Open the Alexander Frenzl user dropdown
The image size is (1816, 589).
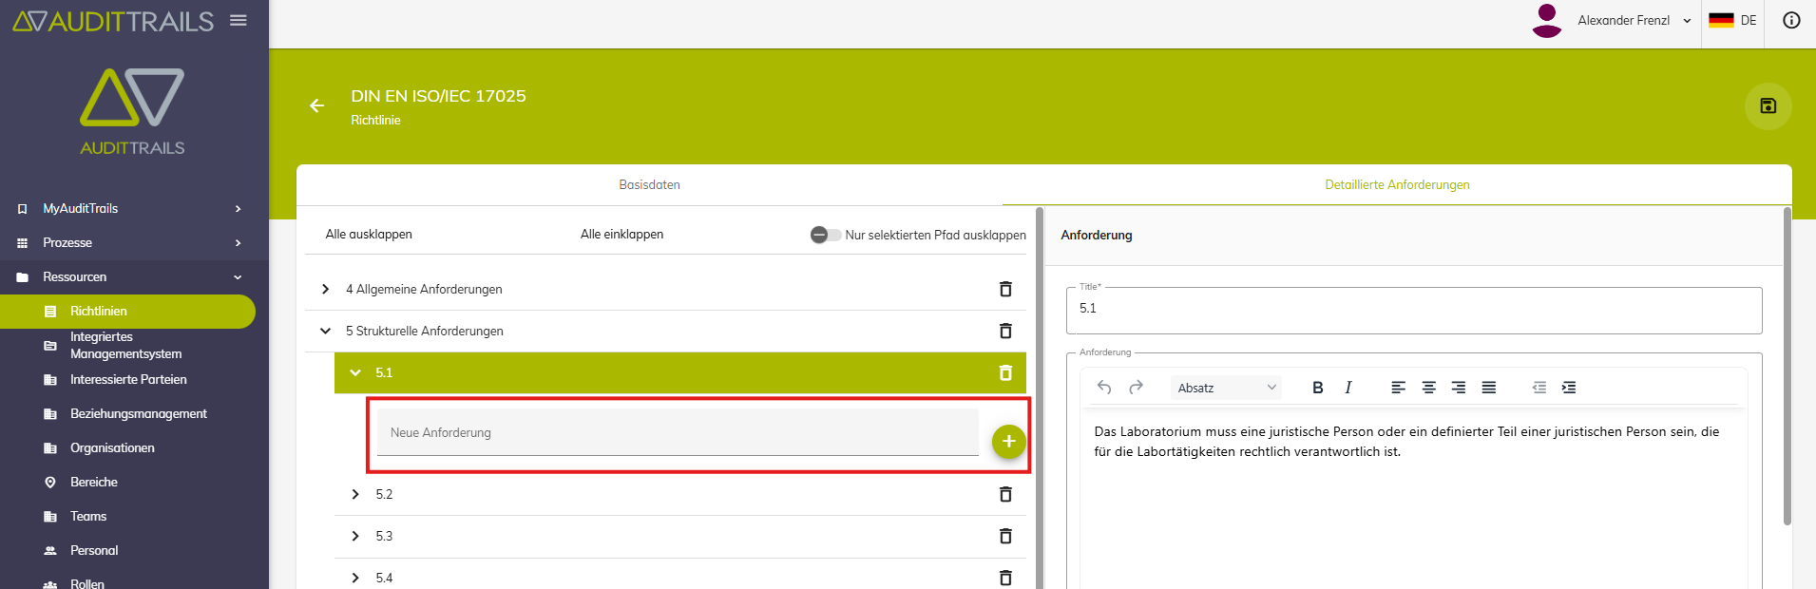[x=1634, y=20]
